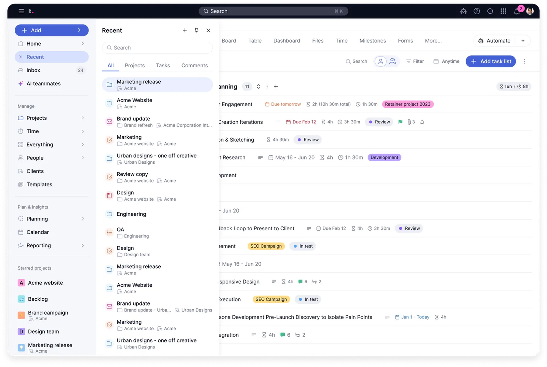Switch to the Projects tab in Recent

pos(135,66)
